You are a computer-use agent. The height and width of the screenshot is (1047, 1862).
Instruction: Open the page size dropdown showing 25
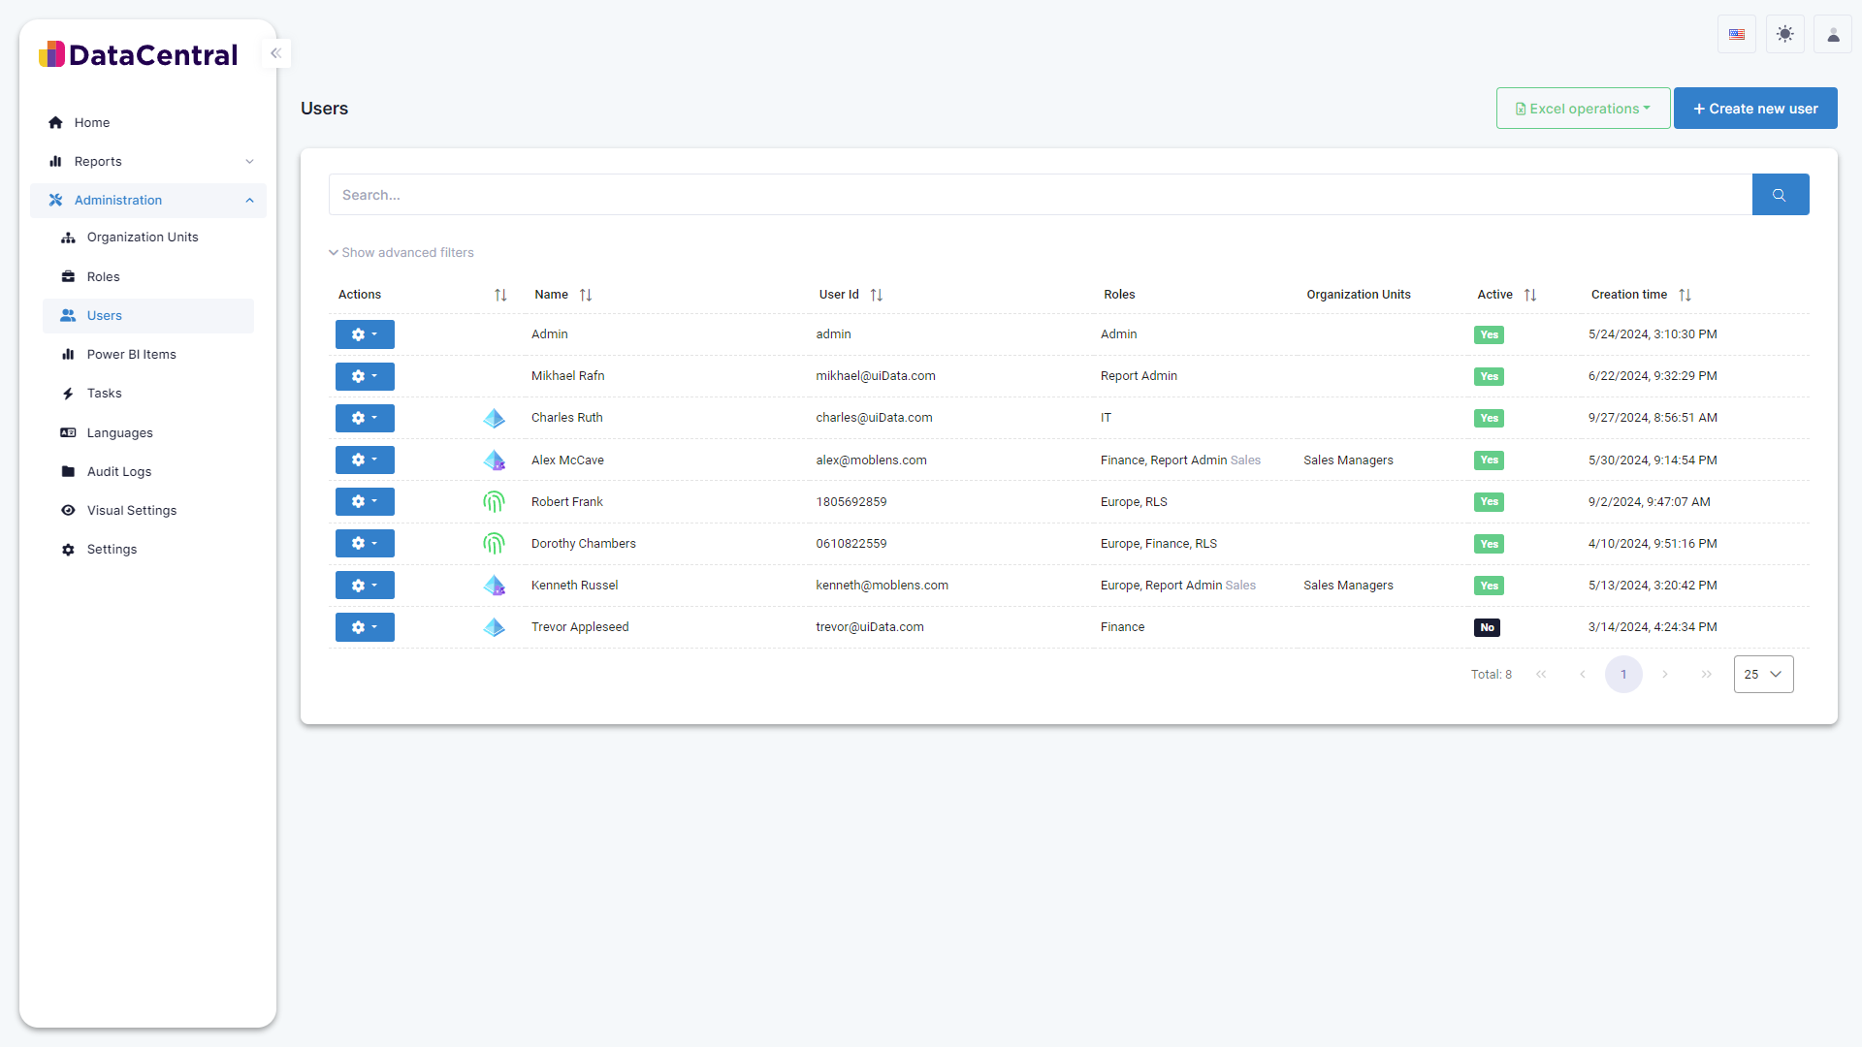click(1763, 675)
